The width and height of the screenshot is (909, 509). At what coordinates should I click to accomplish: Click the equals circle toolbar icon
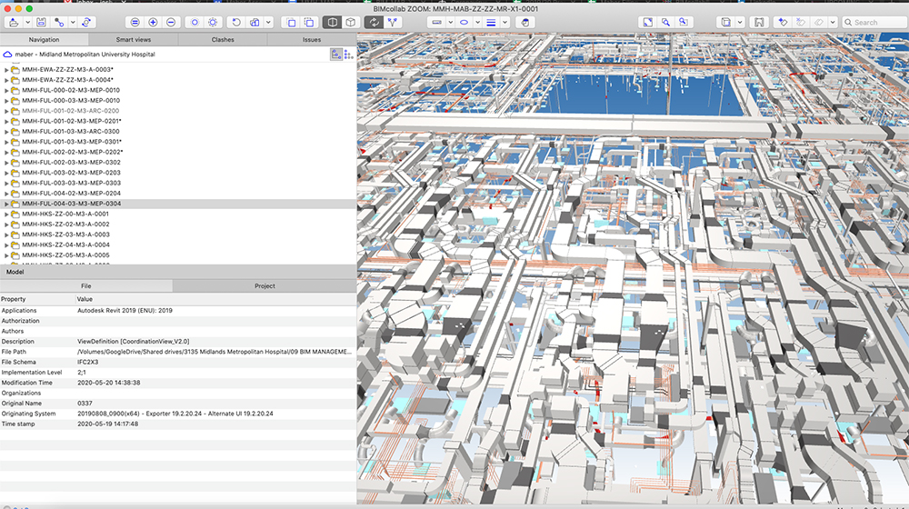tap(135, 22)
